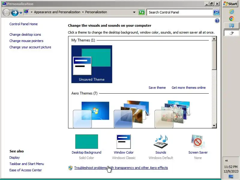Screen dimensions: 240x180
Task: Click the Back navigation arrow button
Action: pos(6,12)
